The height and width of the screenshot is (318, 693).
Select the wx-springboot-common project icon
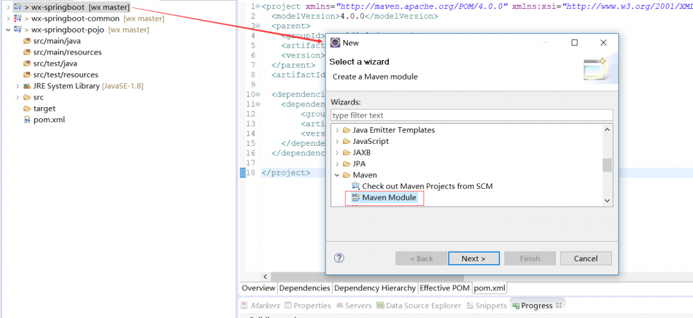(18, 19)
